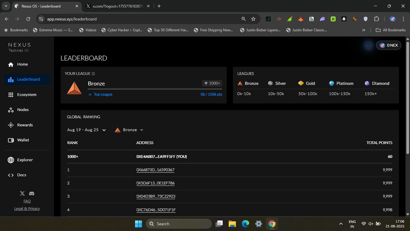Click your address 0XE4AB07...EA9FF5FF (YOU)

(x=162, y=156)
